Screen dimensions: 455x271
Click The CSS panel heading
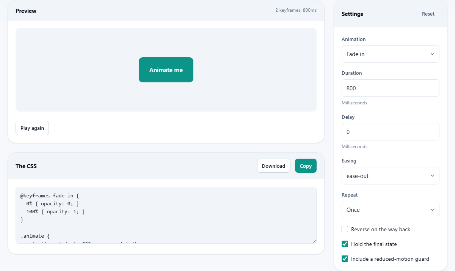coord(26,166)
